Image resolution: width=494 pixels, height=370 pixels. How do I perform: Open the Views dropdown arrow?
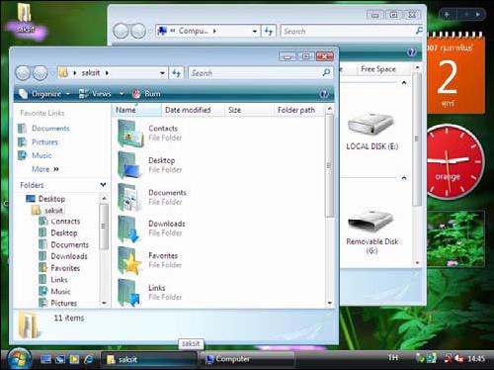click(122, 94)
